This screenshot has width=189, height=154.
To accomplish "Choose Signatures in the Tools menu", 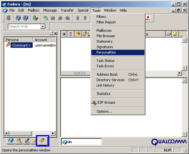I will pos(118,47).
